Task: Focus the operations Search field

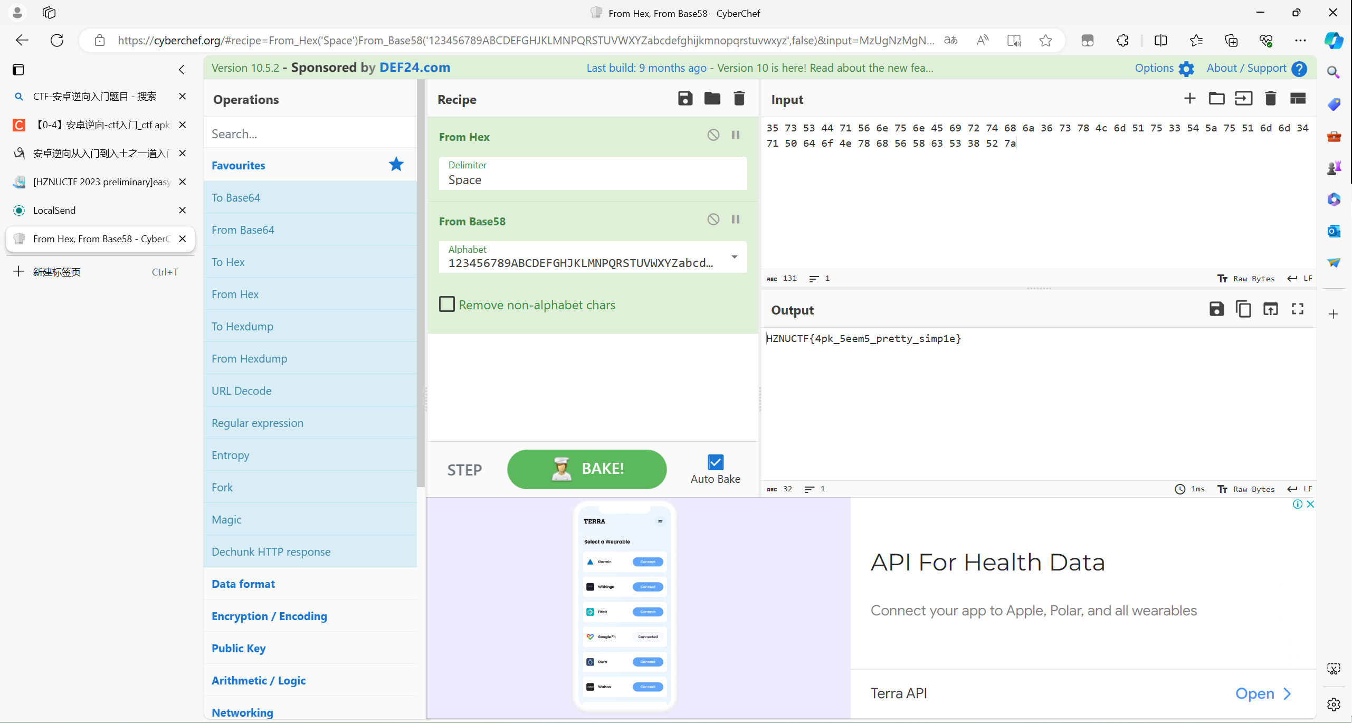Action: click(x=310, y=134)
